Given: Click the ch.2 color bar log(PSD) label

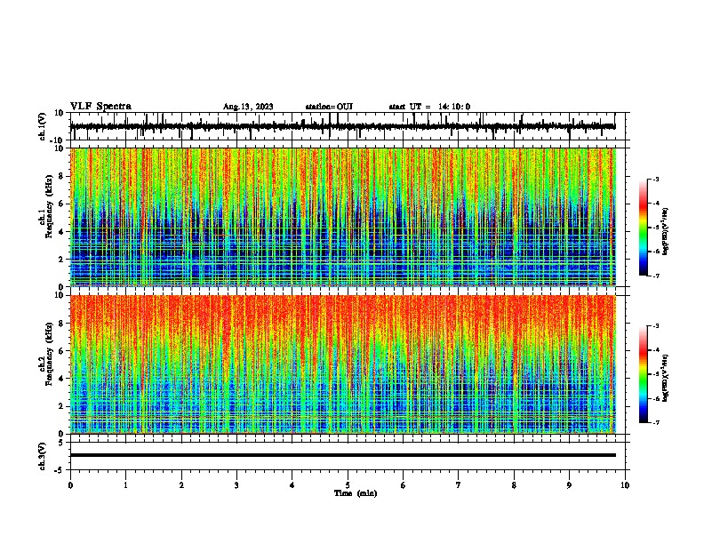Looking at the screenshot, I should coord(665,378).
